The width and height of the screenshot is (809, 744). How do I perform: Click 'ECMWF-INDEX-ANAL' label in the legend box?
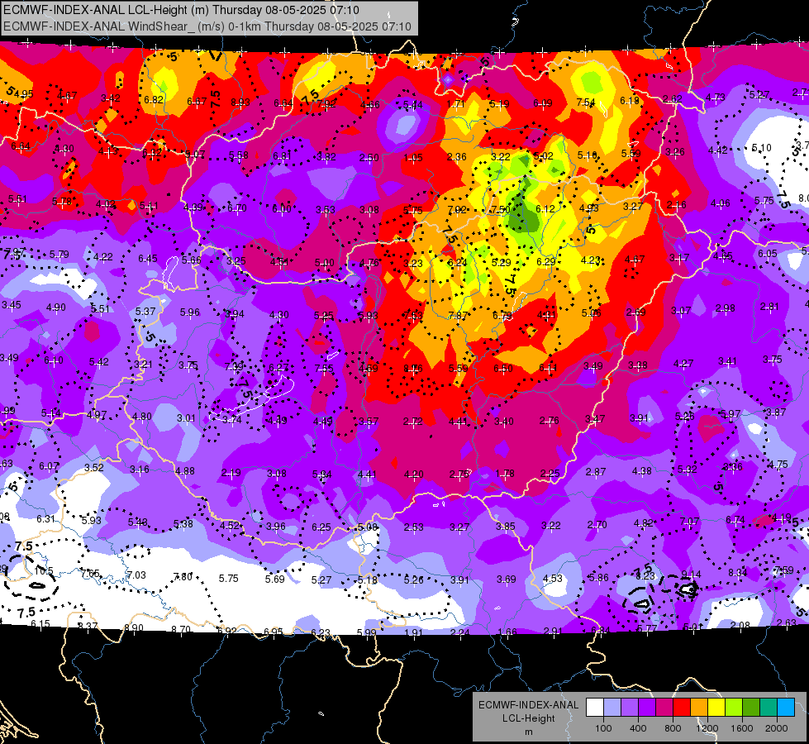pyautogui.click(x=528, y=705)
